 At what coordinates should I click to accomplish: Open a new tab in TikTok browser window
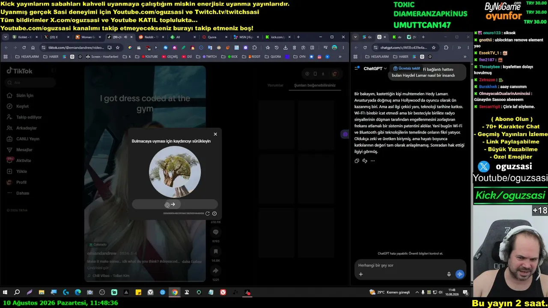(x=298, y=37)
